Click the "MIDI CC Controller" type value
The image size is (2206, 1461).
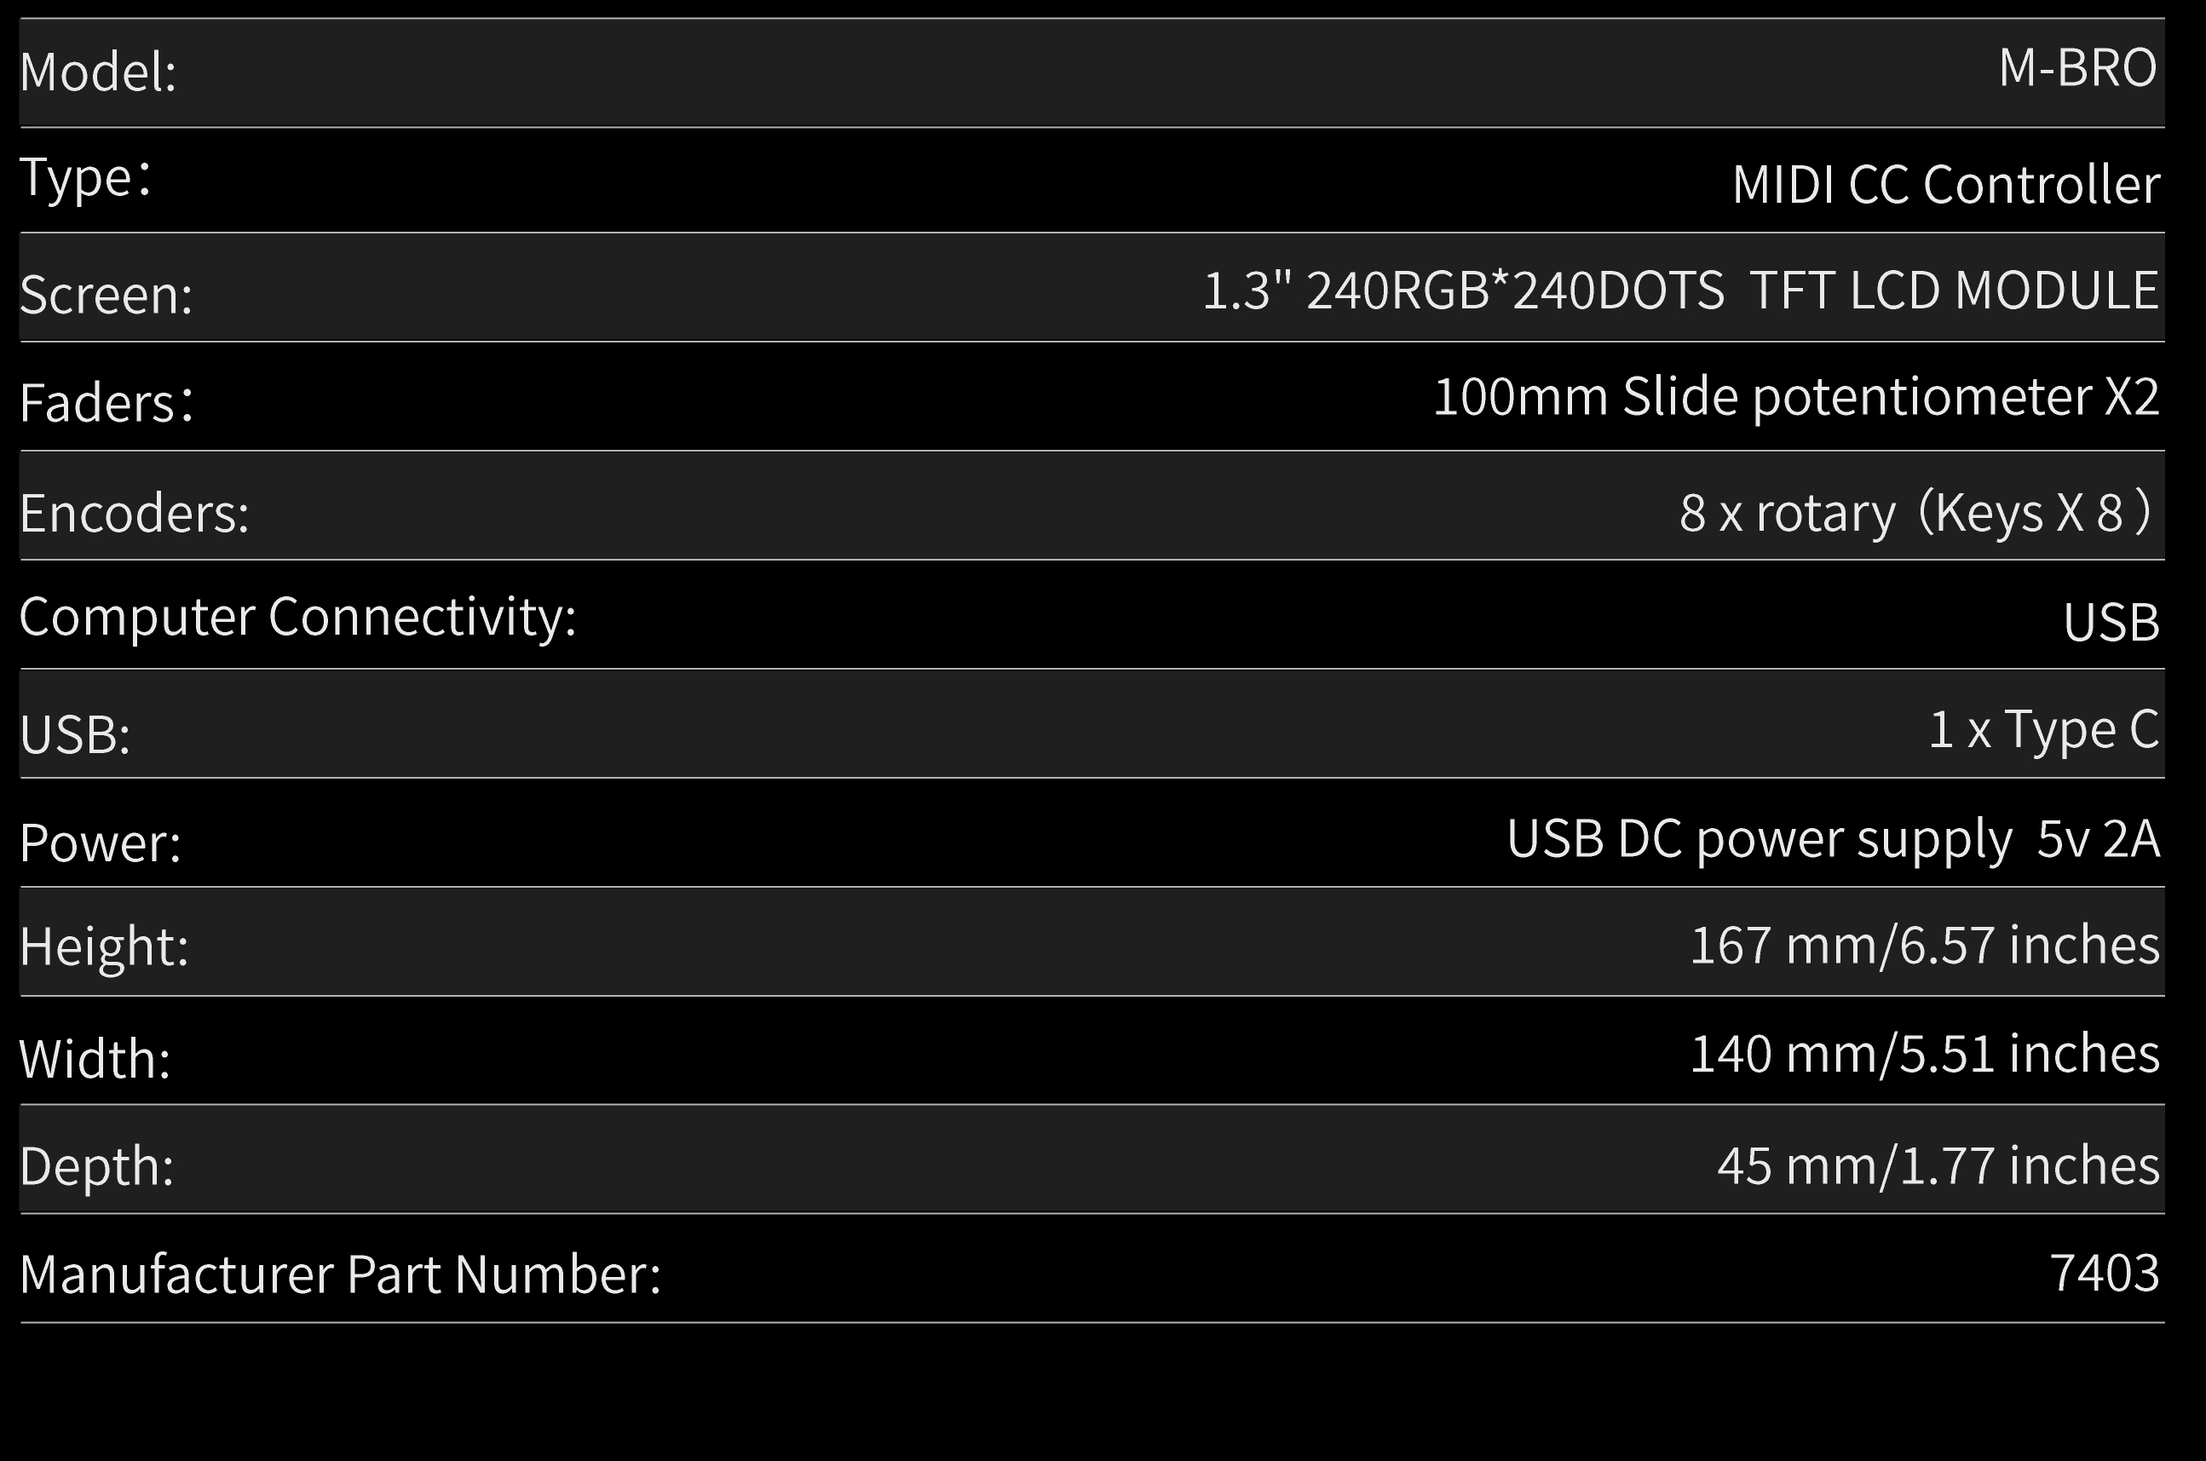[x=1945, y=185]
